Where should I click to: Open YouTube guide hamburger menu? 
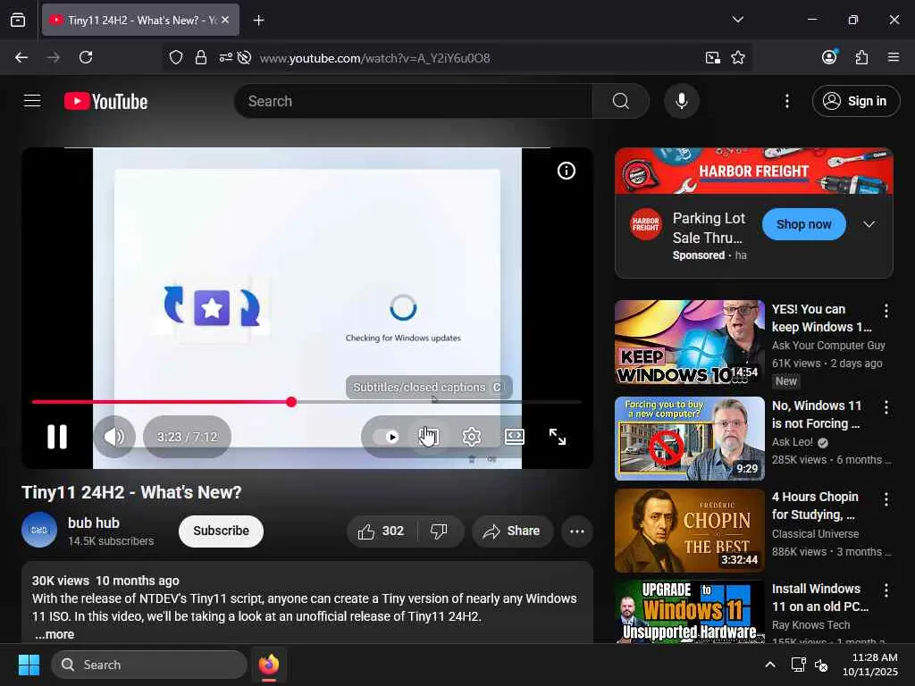point(32,101)
